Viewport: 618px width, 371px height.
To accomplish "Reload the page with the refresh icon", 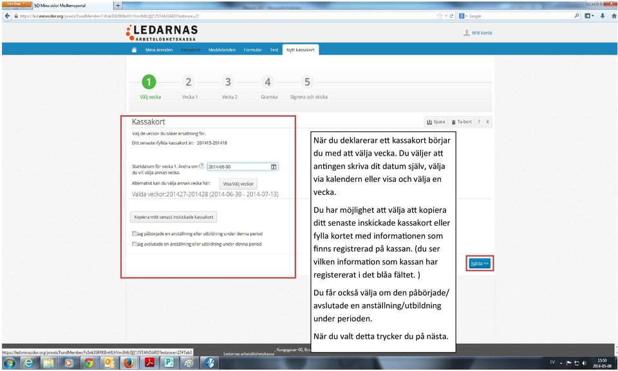I will click(452, 16).
